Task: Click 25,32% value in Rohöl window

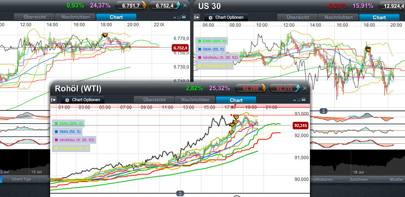Action: coord(220,88)
